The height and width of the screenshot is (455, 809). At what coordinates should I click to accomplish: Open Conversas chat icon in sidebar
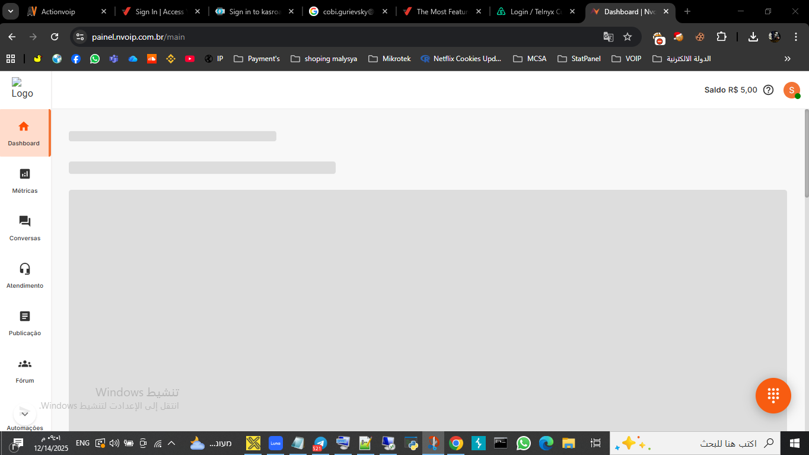(x=25, y=221)
